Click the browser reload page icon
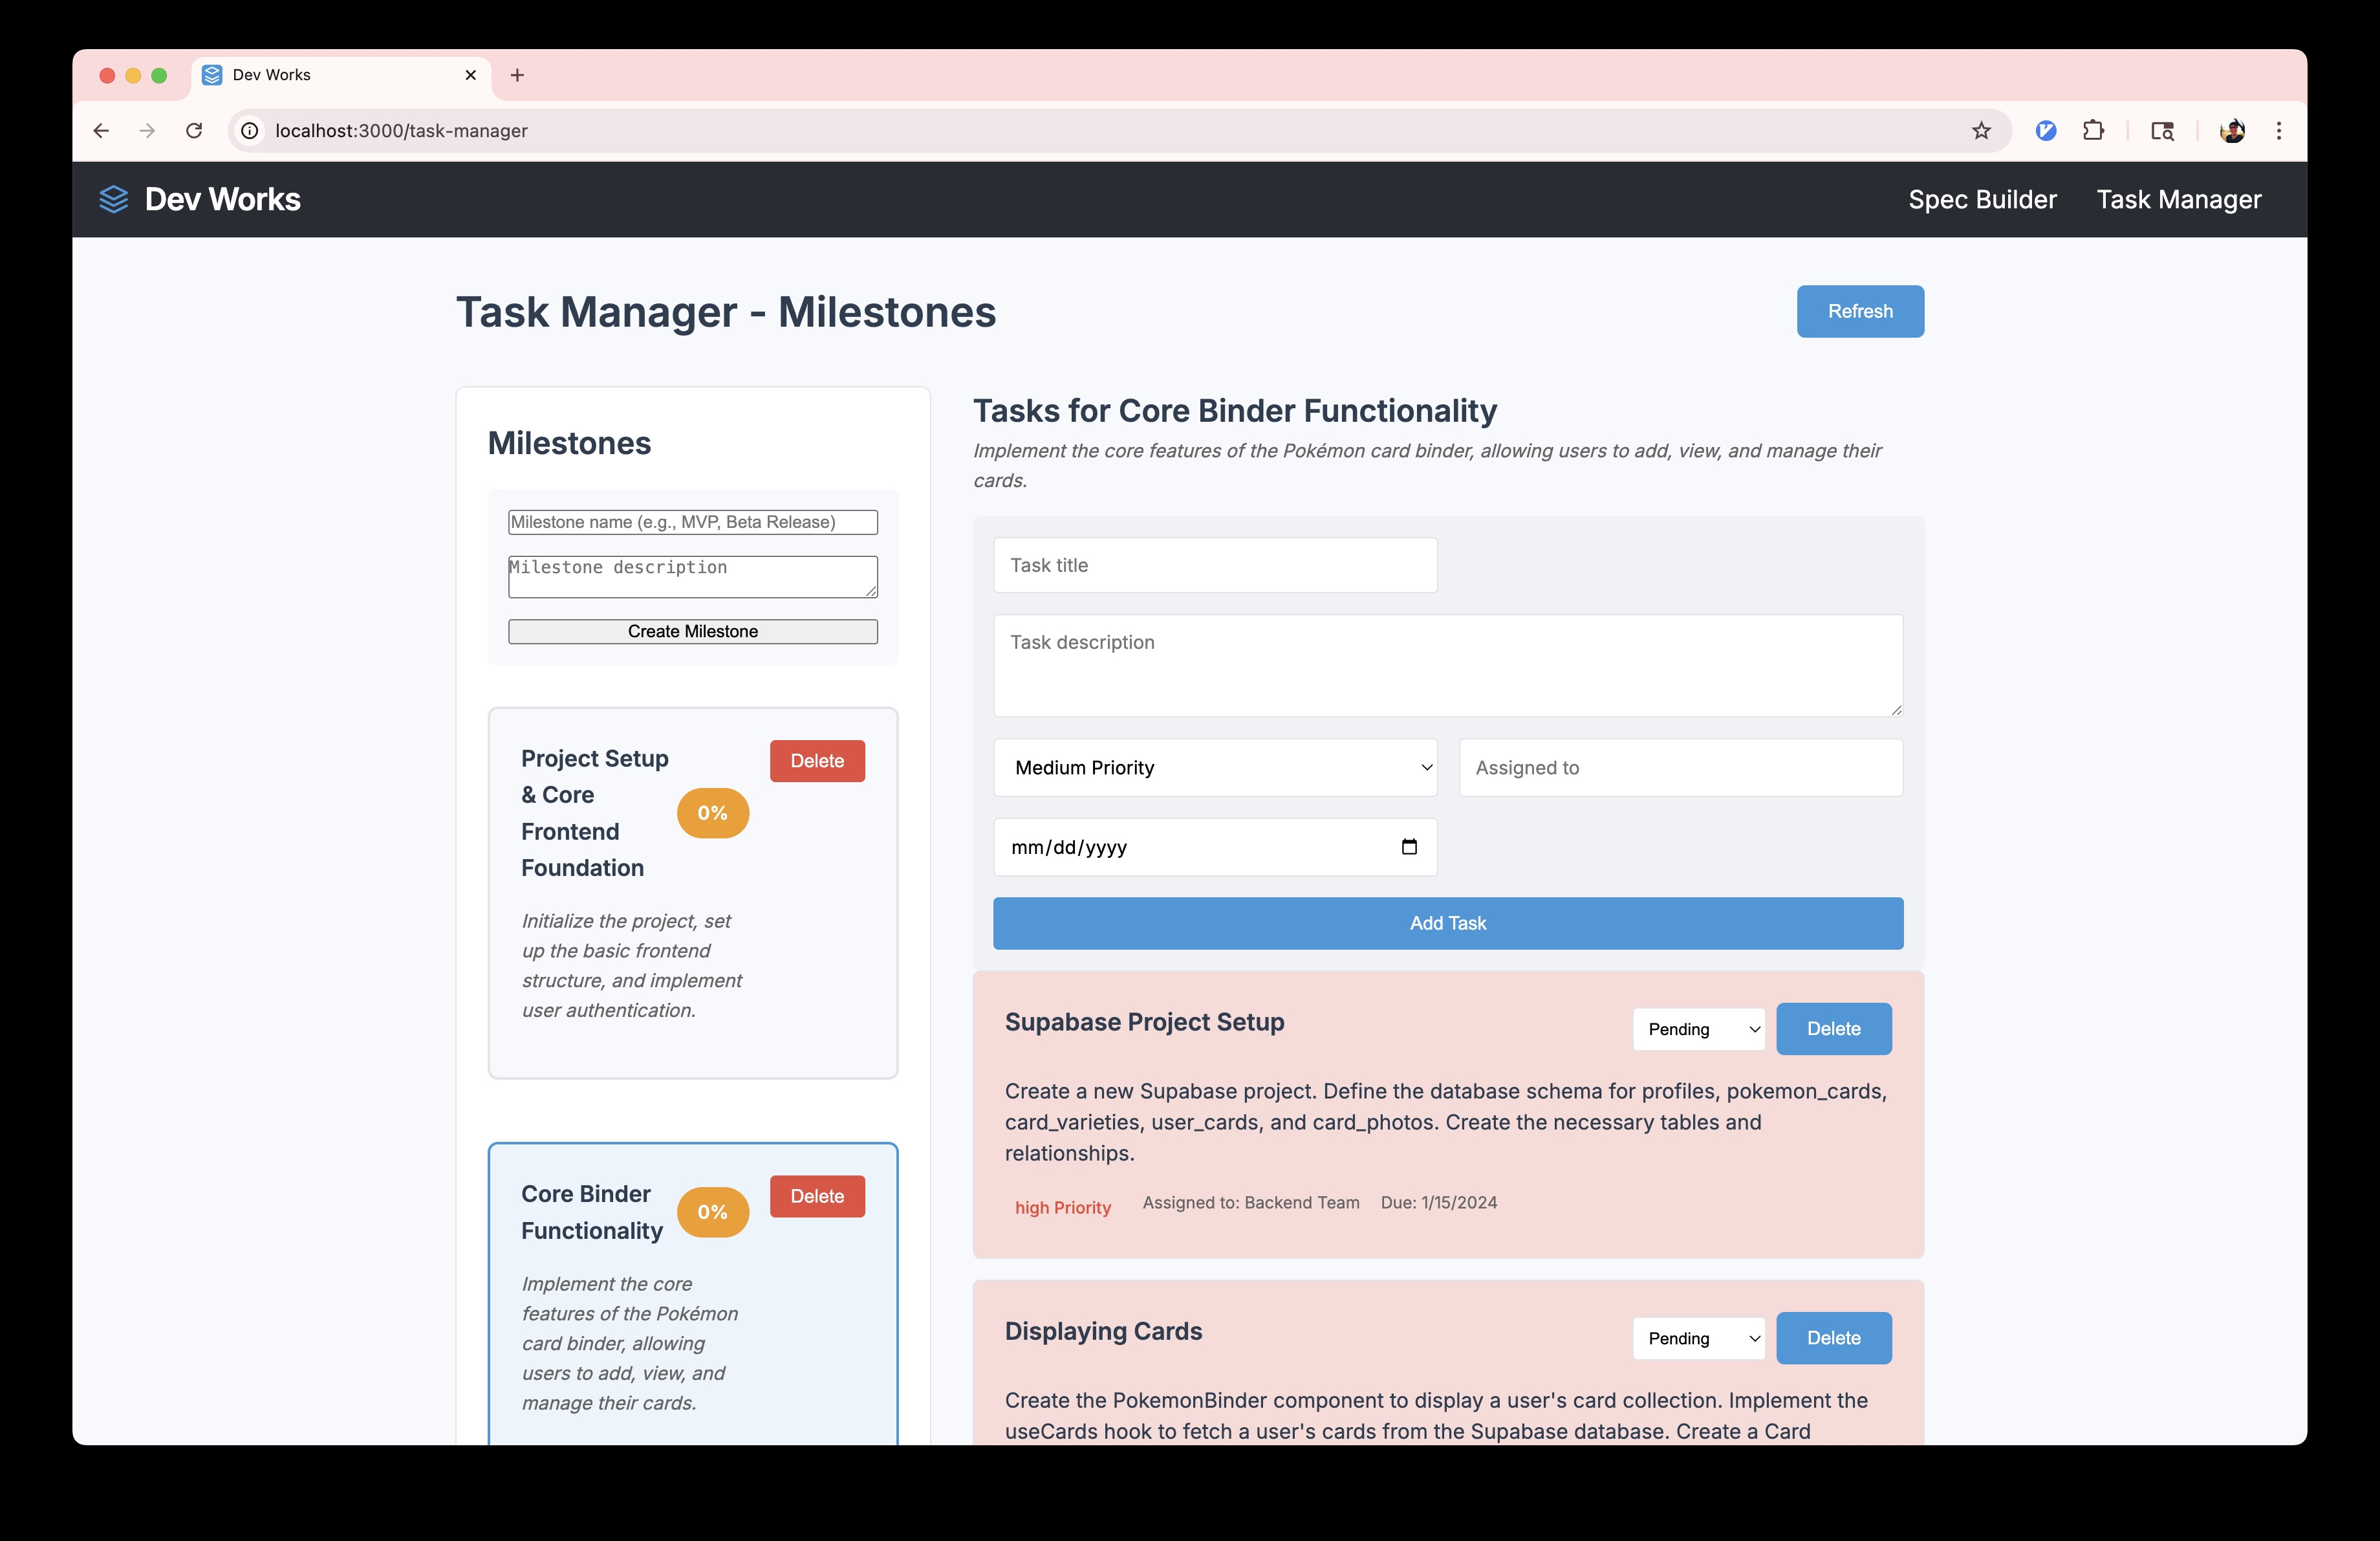This screenshot has width=2380, height=1541. pyautogui.click(x=194, y=130)
